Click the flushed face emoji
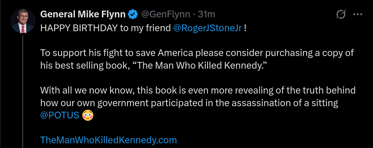The height and width of the screenshot is (148, 373). (x=88, y=115)
